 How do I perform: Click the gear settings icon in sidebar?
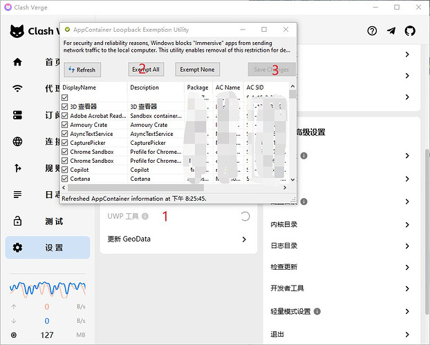tap(17, 248)
